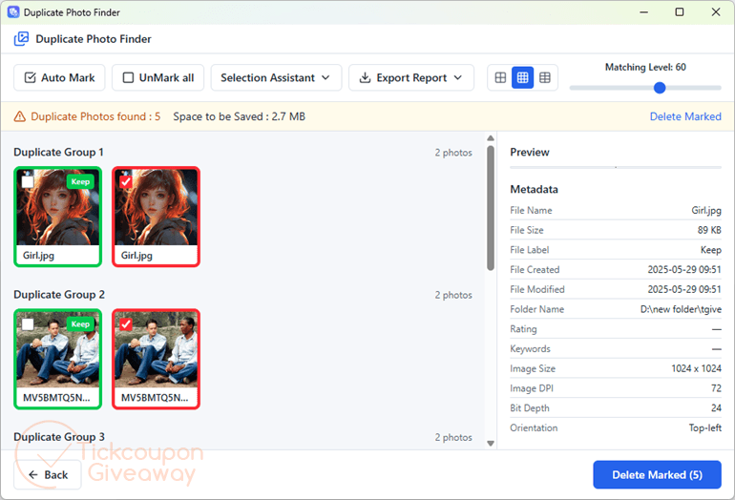Image resolution: width=735 pixels, height=500 pixels.
Task: Click the blue Delete Marked (5) button
Action: coord(657,474)
